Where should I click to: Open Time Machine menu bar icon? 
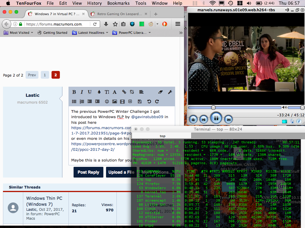click(x=231, y=3)
